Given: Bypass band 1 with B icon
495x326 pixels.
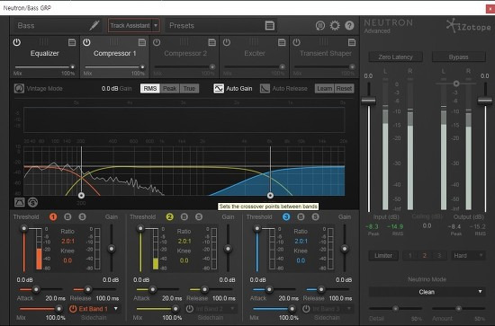Looking at the screenshot, I should point(67,216).
